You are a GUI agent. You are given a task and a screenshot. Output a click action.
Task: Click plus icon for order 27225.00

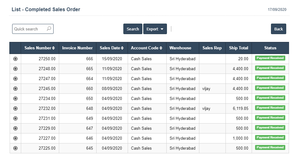pyautogui.click(x=15, y=148)
